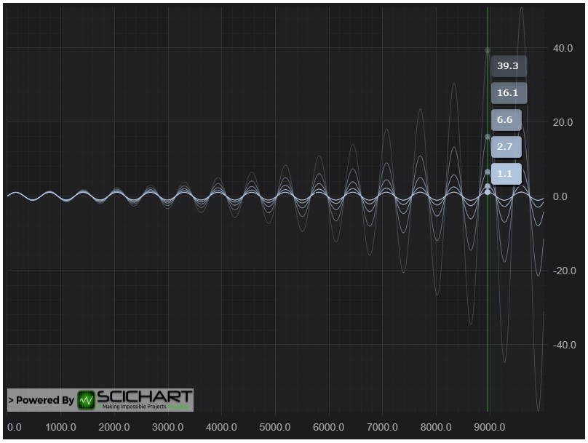Select the 20.0 Y-axis label
The image size is (588, 443).
563,122
